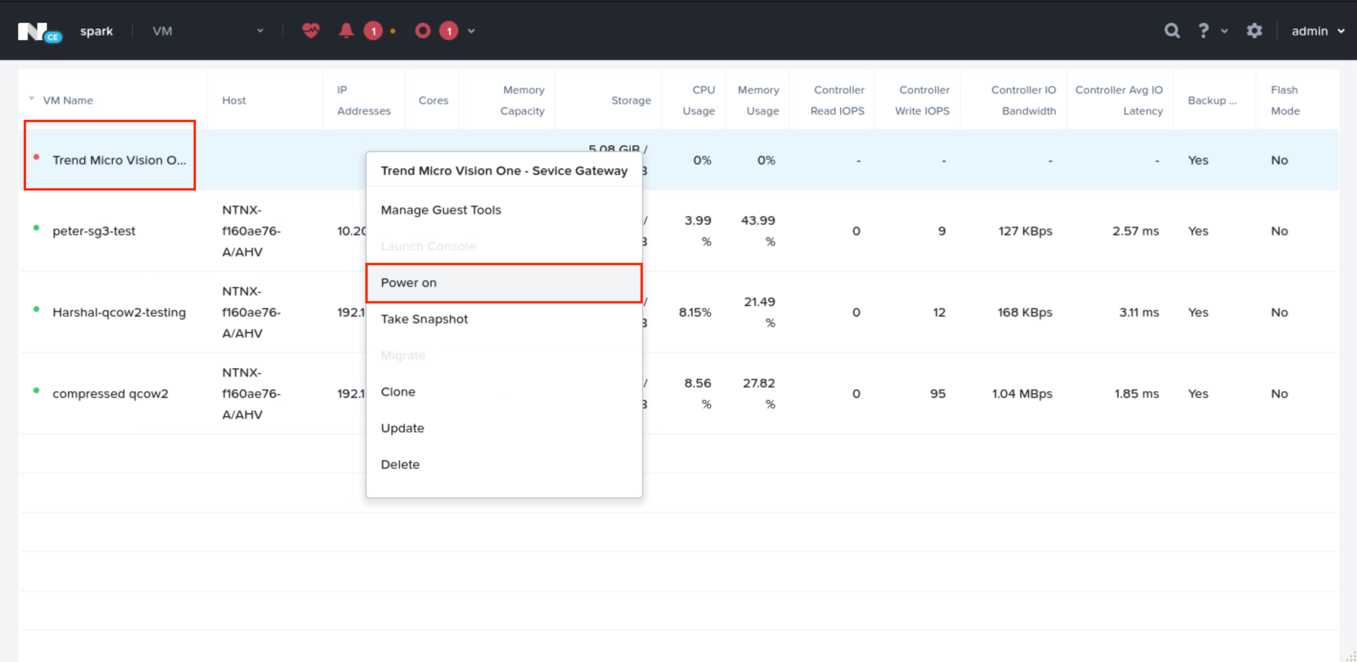This screenshot has width=1357, height=662.
Task: Sort by the Memory Capacity column header
Action: pyautogui.click(x=523, y=100)
